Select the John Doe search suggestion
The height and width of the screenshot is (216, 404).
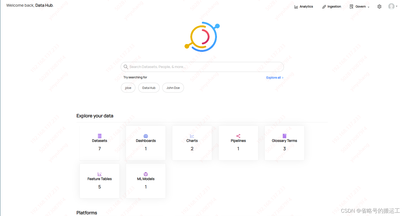coord(173,88)
